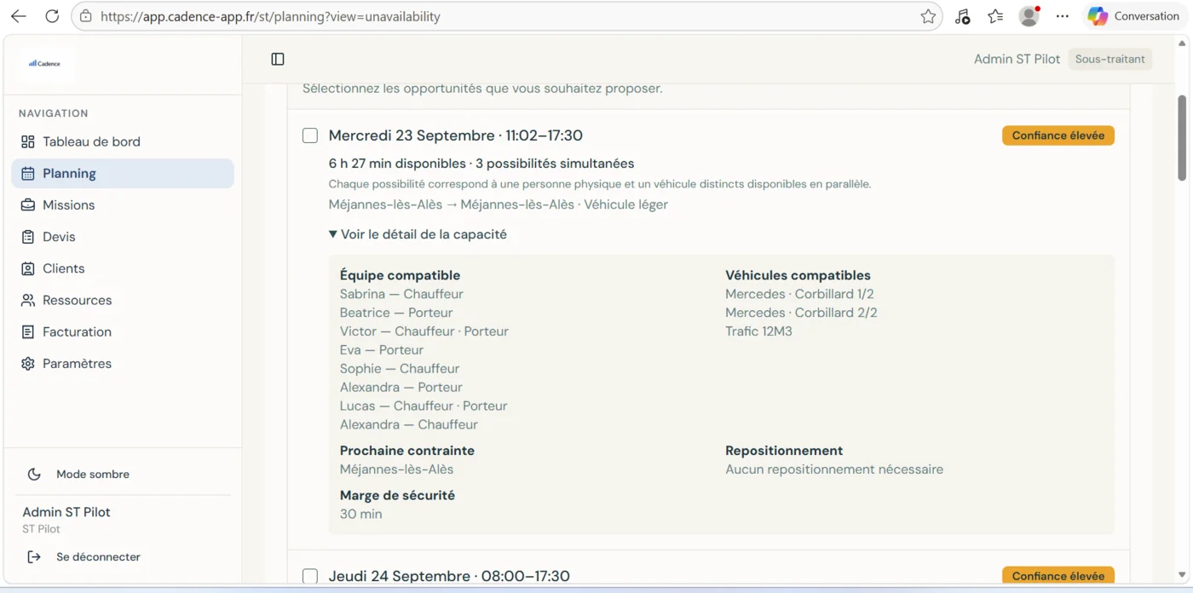Bookmark page with the star icon
Screen dimensions: 1193x593
pyautogui.click(x=928, y=16)
